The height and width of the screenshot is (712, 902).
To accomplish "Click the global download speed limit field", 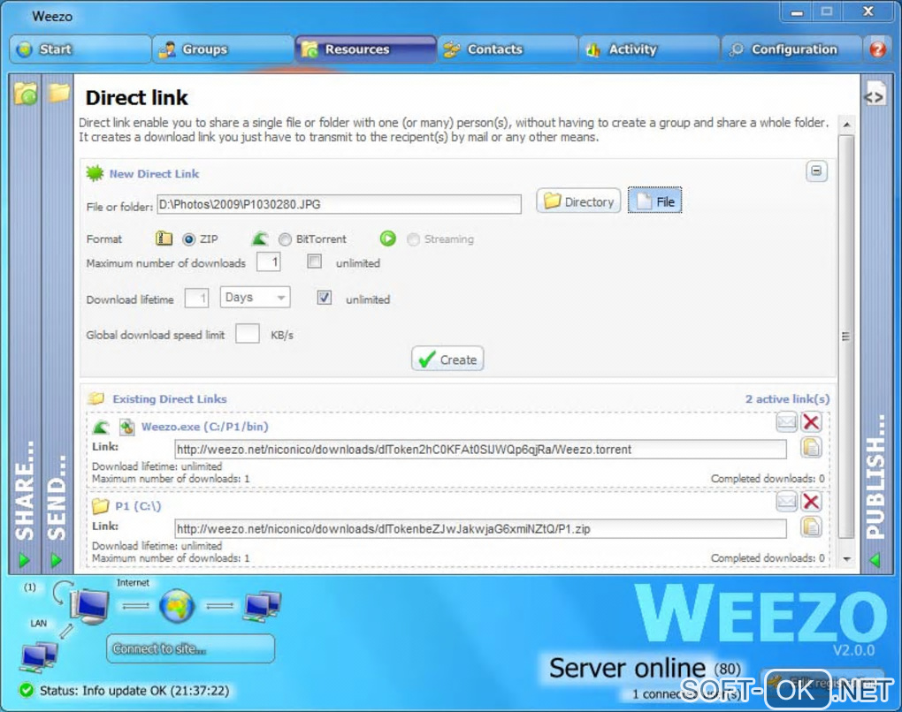I will pyautogui.click(x=248, y=333).
